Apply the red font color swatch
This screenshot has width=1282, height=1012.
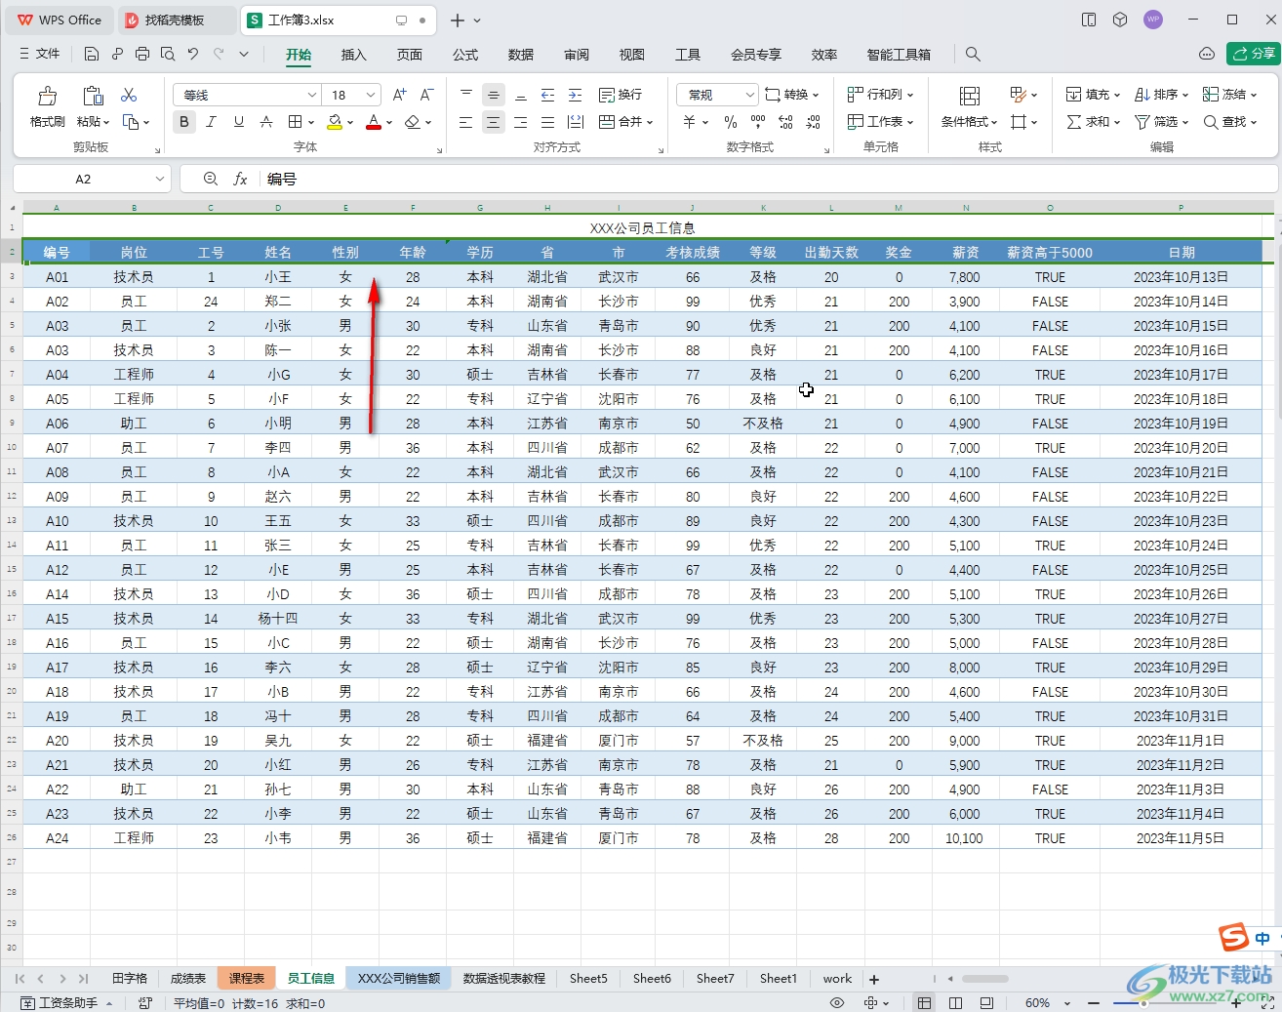click(x=374, y=122)
